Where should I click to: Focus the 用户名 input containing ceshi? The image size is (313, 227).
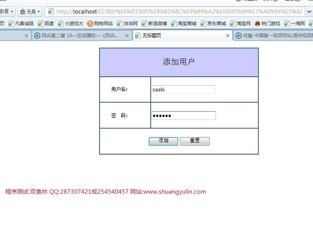click(183, 90)
